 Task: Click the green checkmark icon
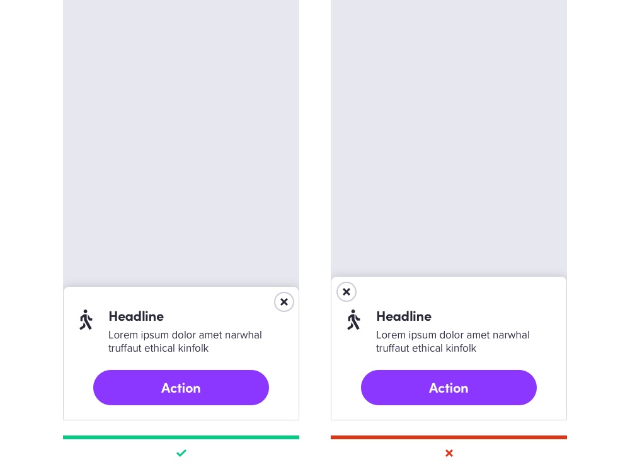[181, 453]
